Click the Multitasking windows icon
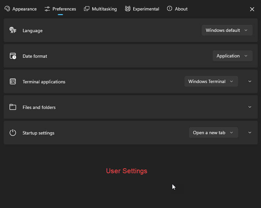The width and height of the screenshot is (261, 208). 87,9
